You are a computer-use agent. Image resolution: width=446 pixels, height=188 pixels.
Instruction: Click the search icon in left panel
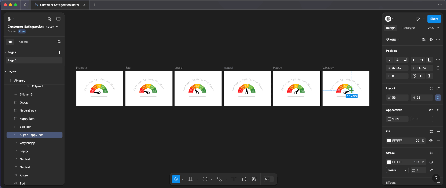tap(59, 42)
